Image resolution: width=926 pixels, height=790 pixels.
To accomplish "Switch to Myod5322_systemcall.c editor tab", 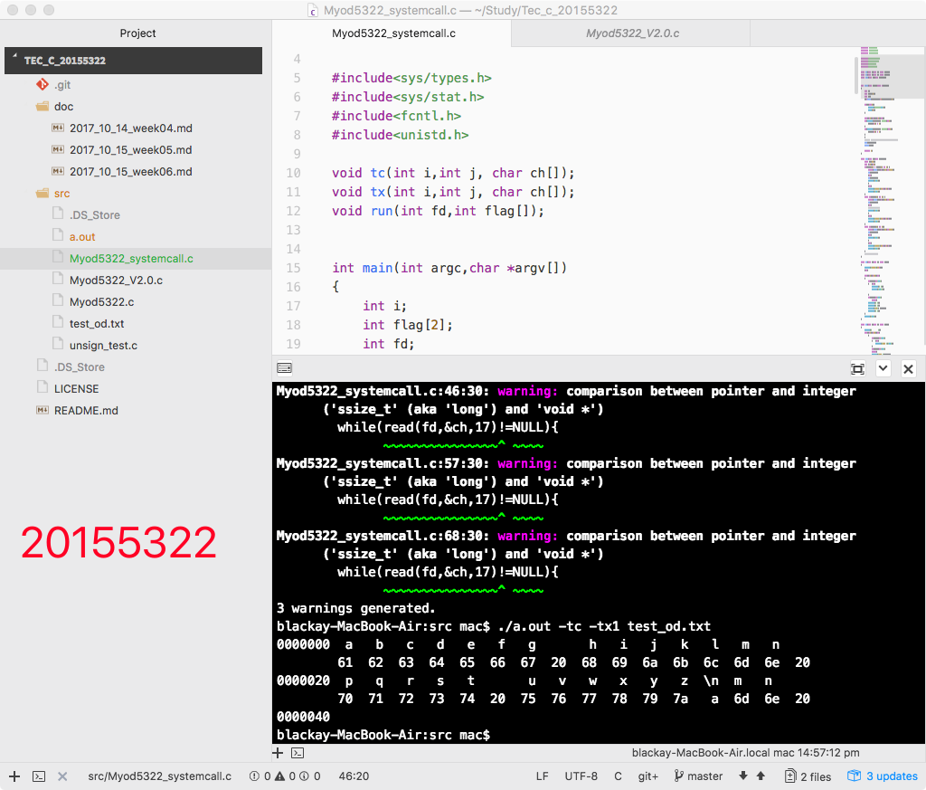I will pos(393,33).
